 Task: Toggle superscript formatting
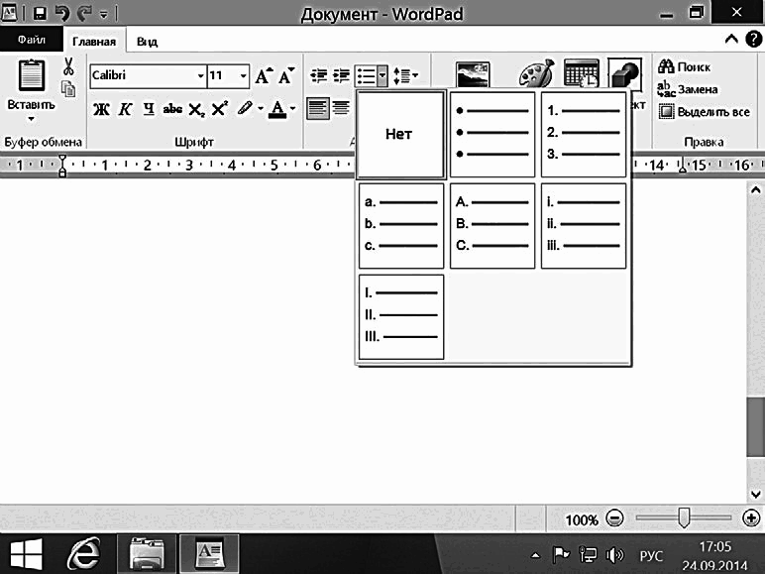(220, 108)
